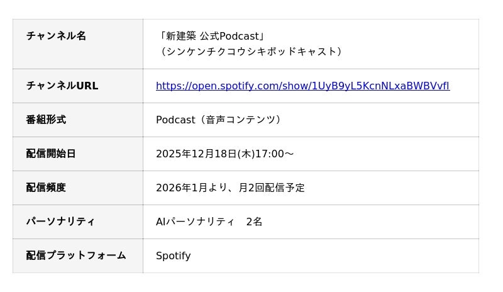Screen dimensions: 503x292
Task: Open the Spotify show URL link
Action: [302, 86]
